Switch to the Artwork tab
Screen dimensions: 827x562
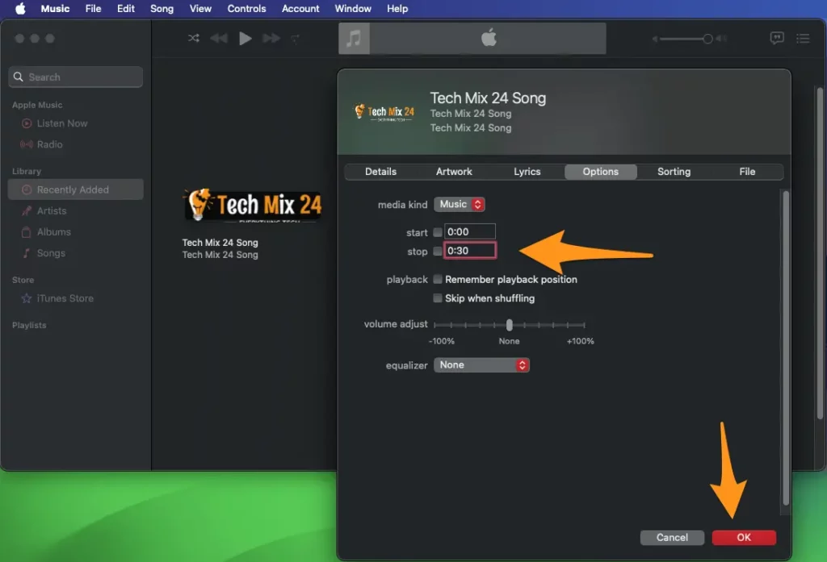[454, 172]
